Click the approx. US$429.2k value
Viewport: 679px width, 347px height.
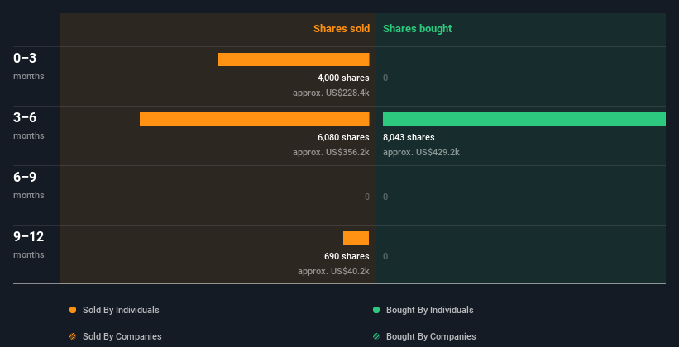421,152
